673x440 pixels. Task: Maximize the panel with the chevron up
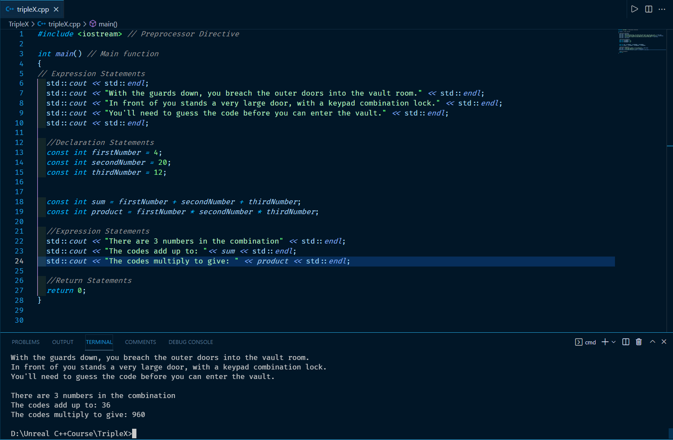pyautogui.click(x=652, y=342)
